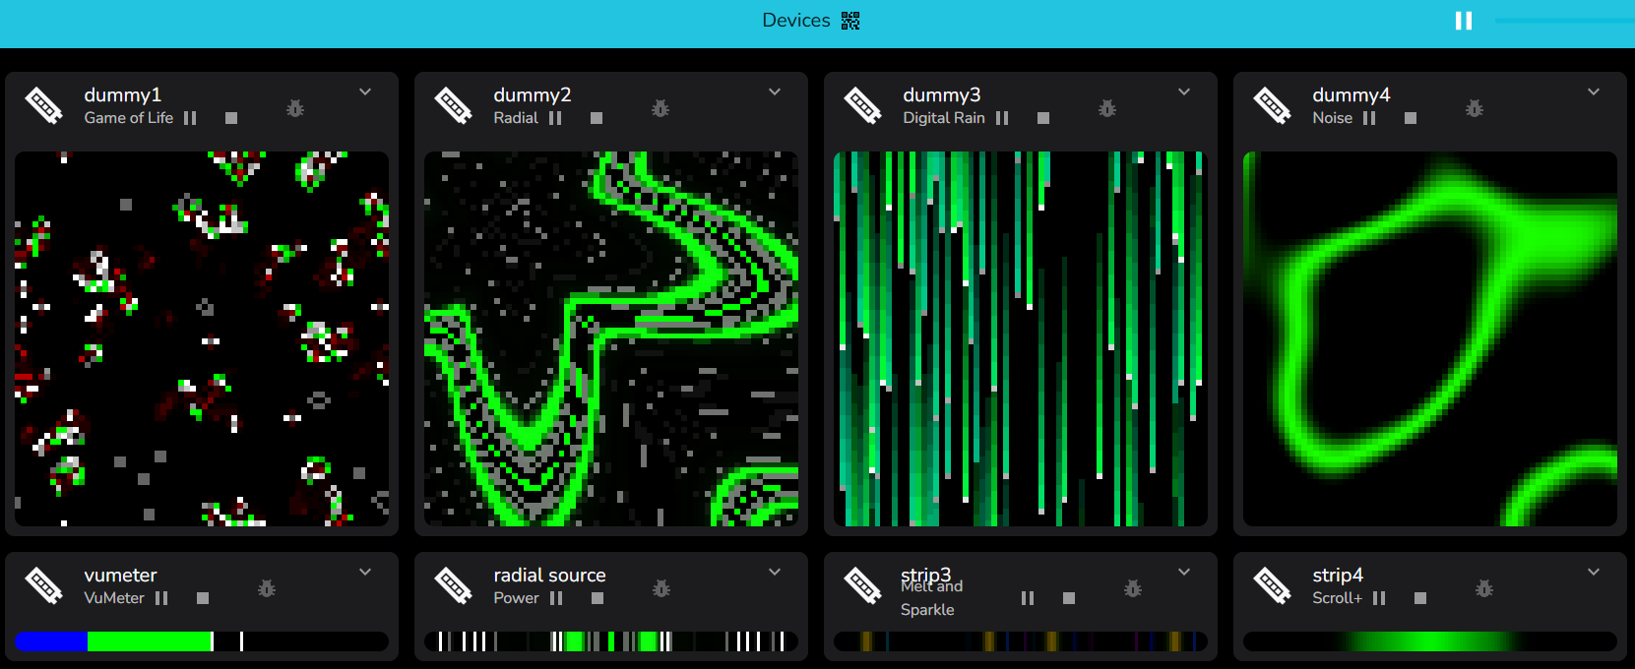Expand the radial source card chevron
Screen dimensions: 1635x669
[775, 572]
